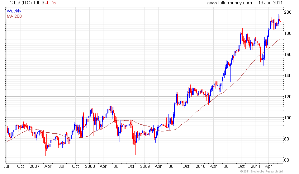Click the 140 price axis label
Viewport: 299px width, 174px height.
coord(288,76)
